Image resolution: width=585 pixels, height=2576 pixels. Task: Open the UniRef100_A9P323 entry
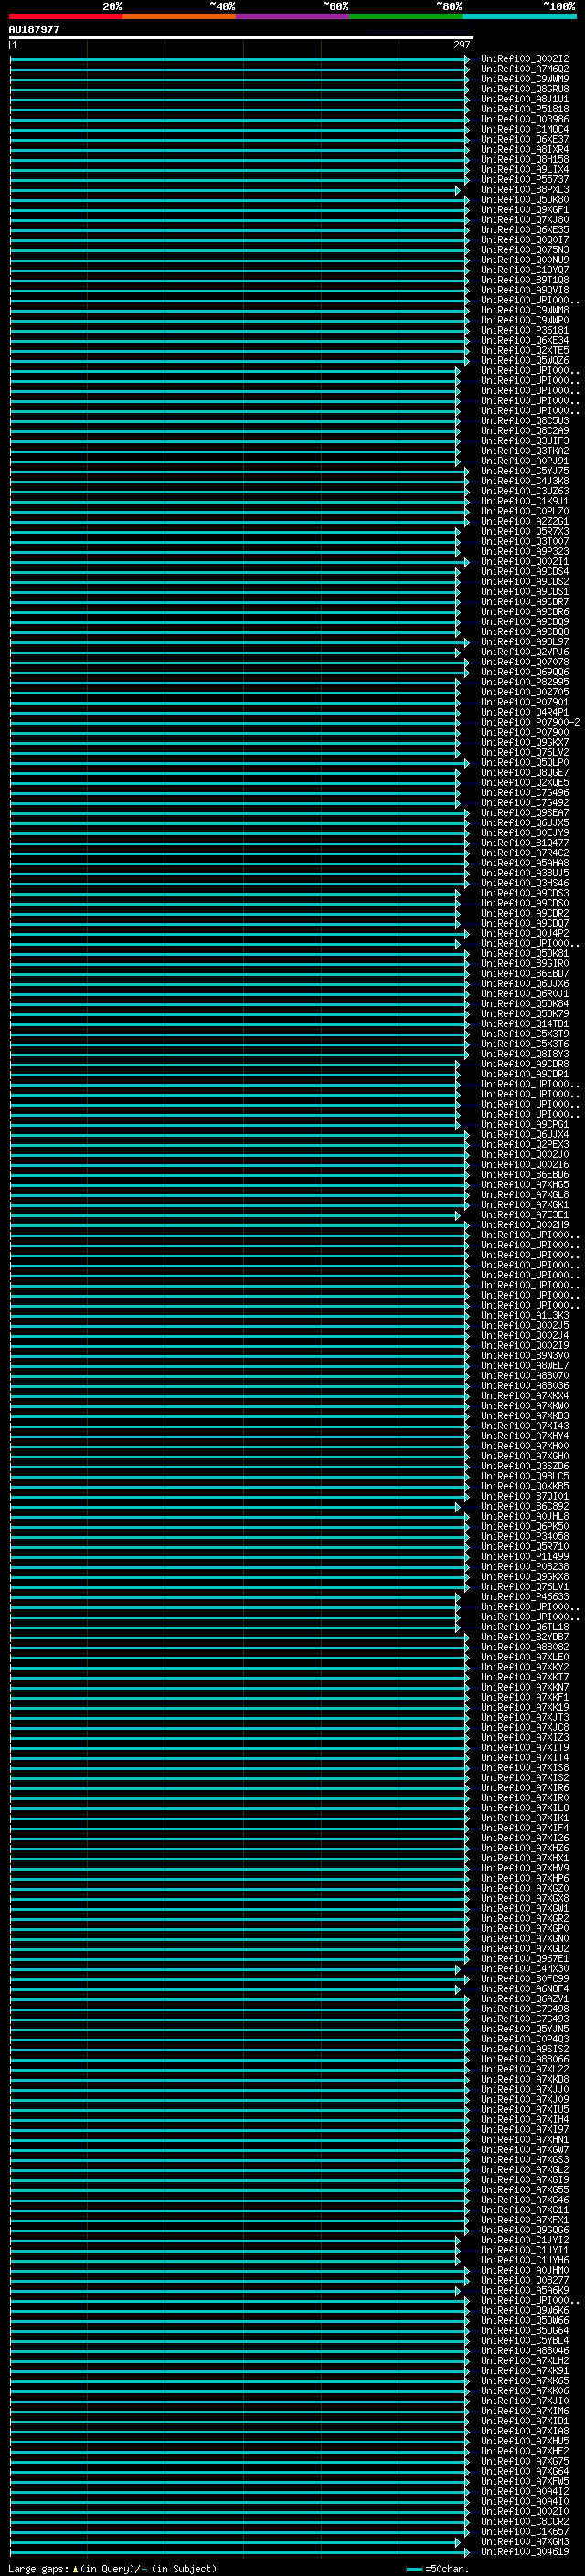524,551
